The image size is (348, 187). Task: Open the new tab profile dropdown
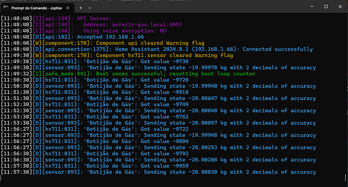(90, 8)
